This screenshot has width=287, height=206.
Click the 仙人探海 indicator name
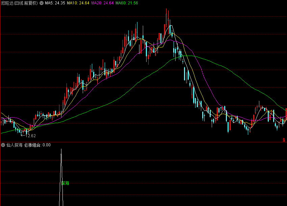14,145
